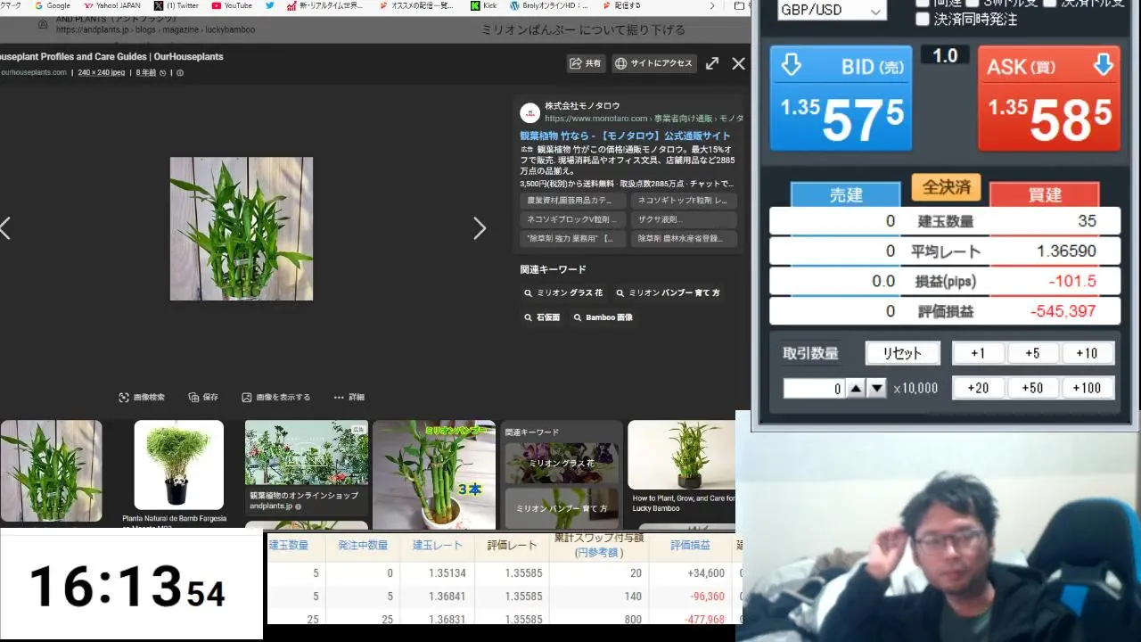Click the ネコソギブロックV粒剤 sitelink
Screen dimensions: 1141x642
click(573, 219)
